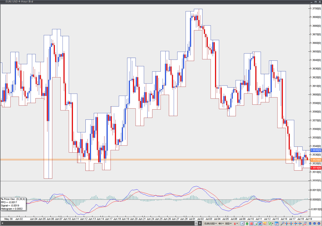The height and width of the screenshot is (226, 322).
Task: Click the compress vertical scale icon
Action: [300, 223]
